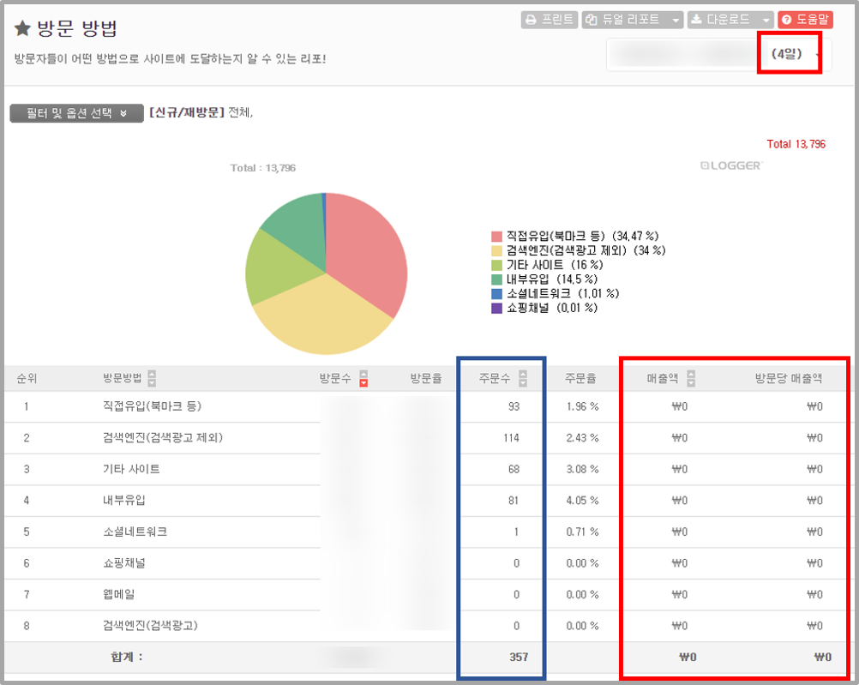This screenshot has height=685, width=859.
Task: Click the red 도움말 help button
Action: [x=804, y=20]
